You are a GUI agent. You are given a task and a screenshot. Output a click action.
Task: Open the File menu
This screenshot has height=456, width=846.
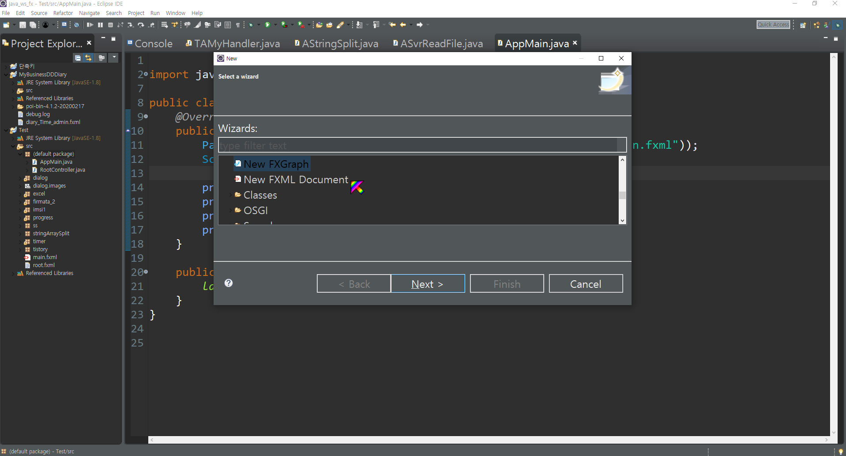(x=6, y=13)
